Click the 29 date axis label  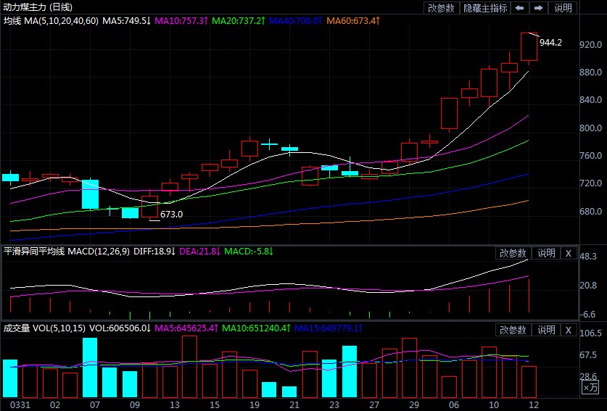point(414,405)
